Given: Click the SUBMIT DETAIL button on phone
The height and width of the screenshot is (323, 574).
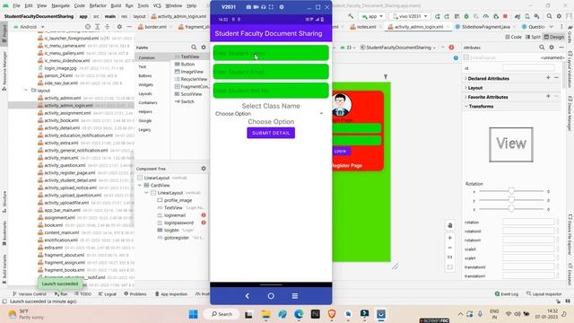Looking at the screenshot, I should (x=271, y=133).
